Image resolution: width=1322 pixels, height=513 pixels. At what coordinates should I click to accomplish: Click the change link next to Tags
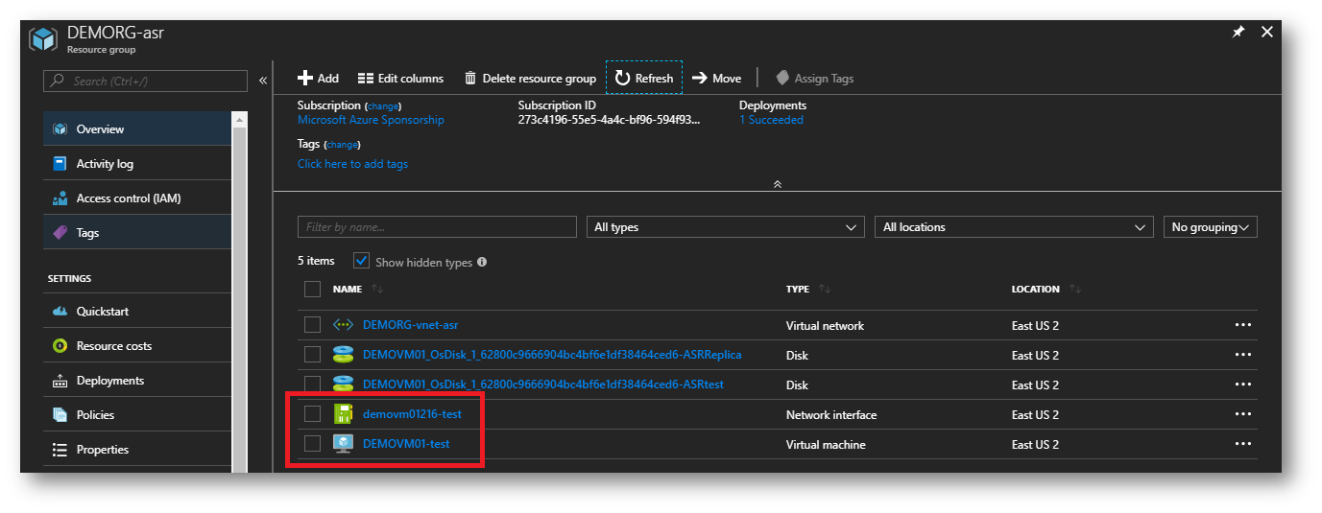[x=342, y=145]
